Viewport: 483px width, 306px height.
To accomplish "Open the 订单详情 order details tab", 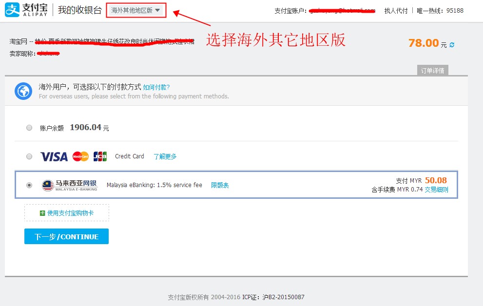I will point(432,71).
